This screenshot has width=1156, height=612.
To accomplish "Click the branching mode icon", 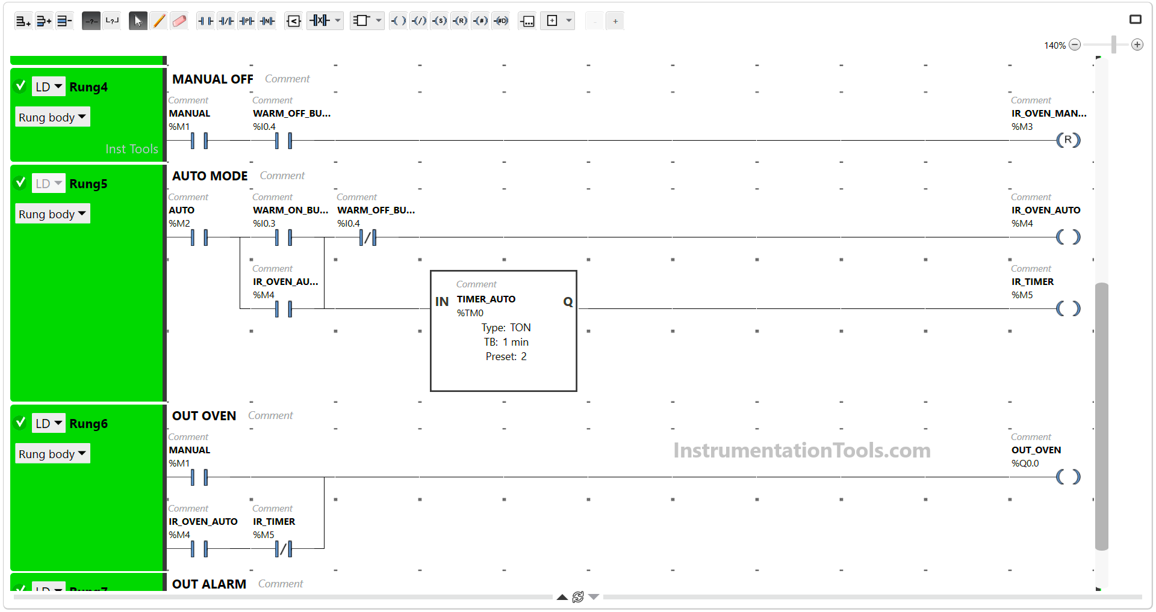I will tap(112, 21).
